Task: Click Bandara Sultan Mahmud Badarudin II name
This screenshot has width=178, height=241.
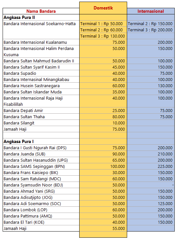Action: pyautogui.click(x=39, y=61)
